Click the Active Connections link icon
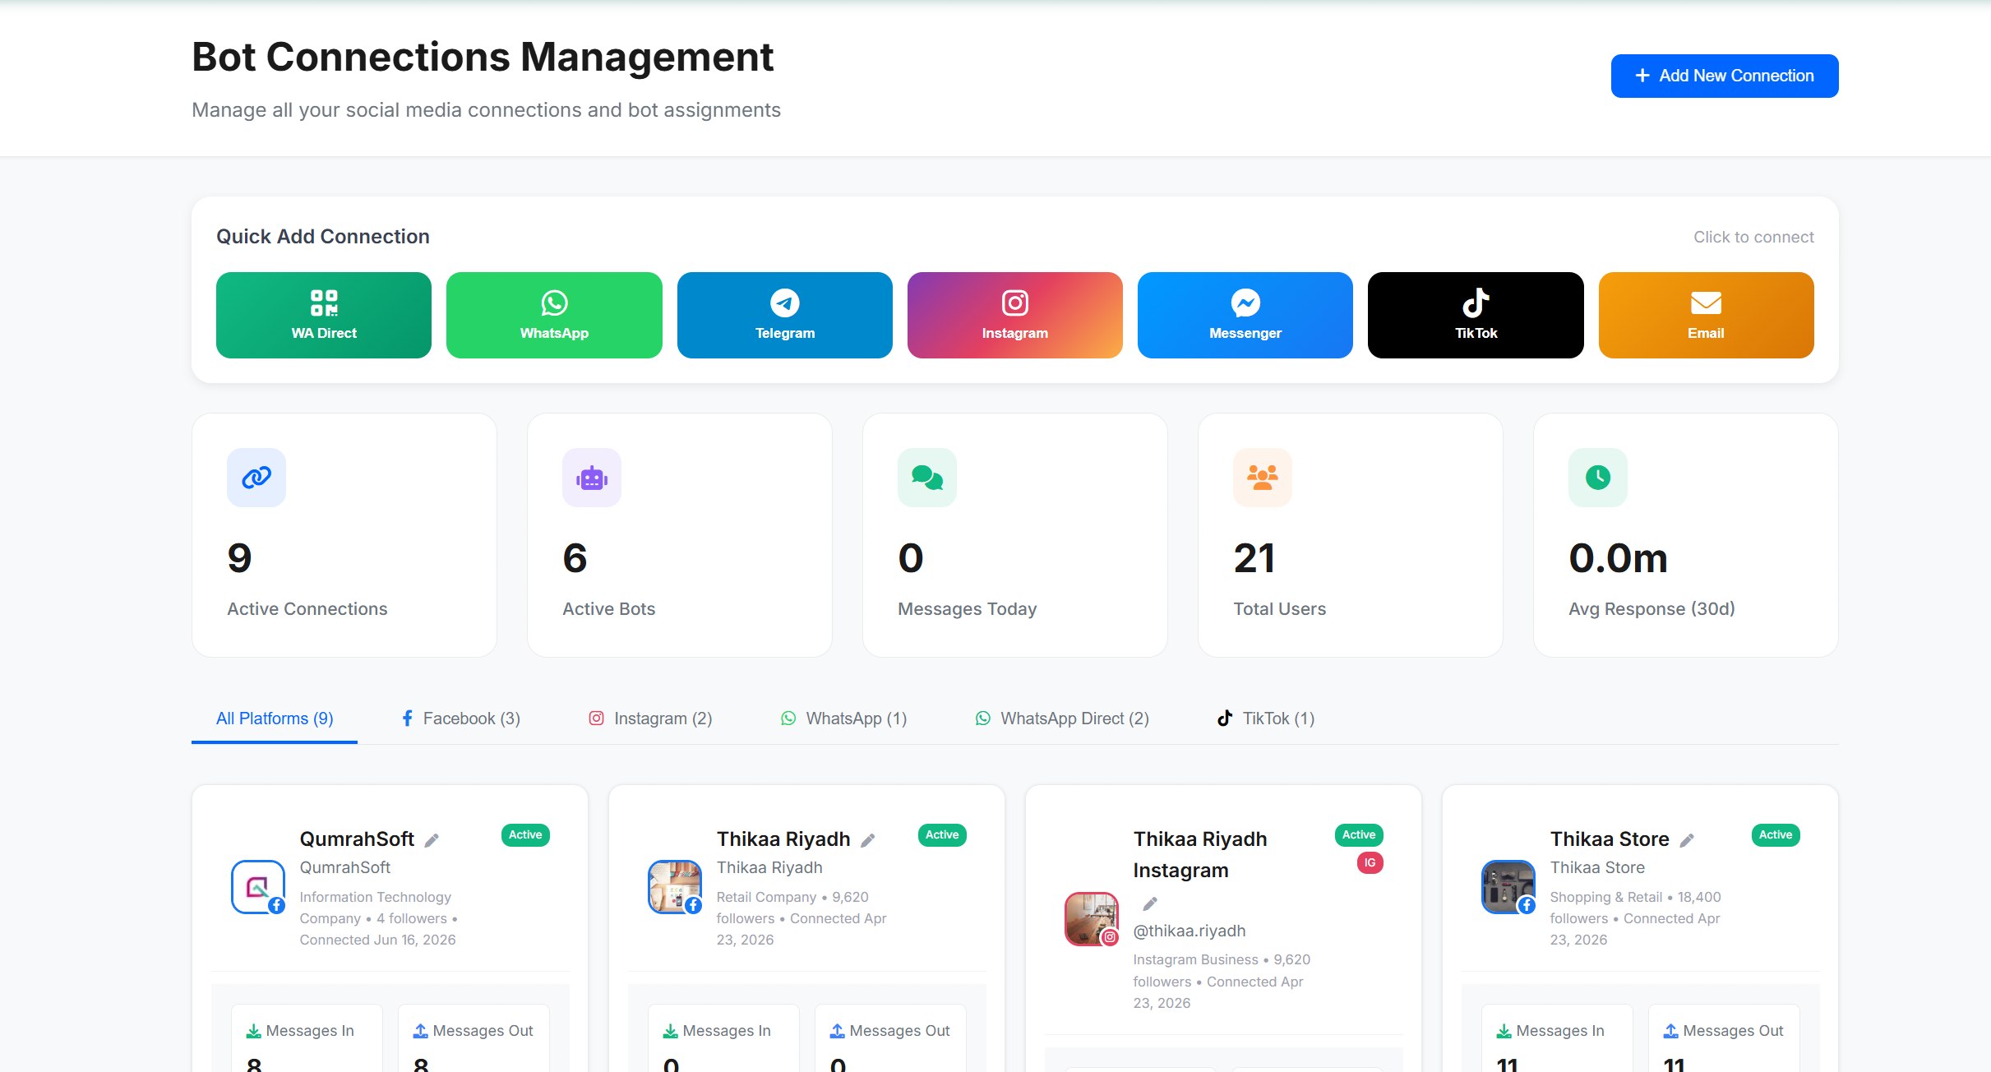Image resolution: width=1991 pixels, height=1072 pixels. tap(256, 477)
